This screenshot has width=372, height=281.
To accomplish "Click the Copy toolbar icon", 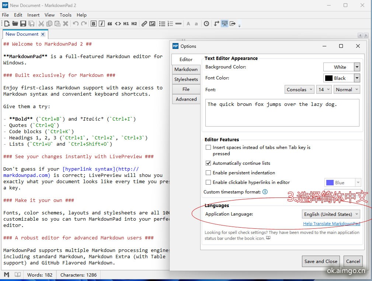I will click(49, 24).
